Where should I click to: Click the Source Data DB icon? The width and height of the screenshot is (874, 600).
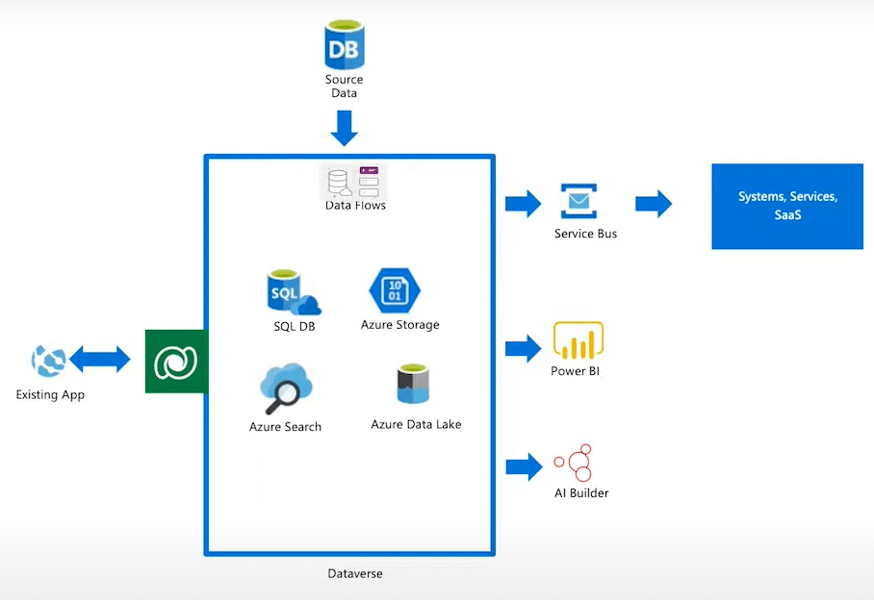[344, 44]
